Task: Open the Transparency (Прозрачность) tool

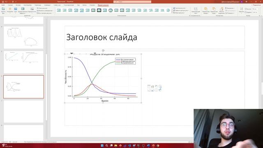Action: pyautogui.click(x=32, y=10)
